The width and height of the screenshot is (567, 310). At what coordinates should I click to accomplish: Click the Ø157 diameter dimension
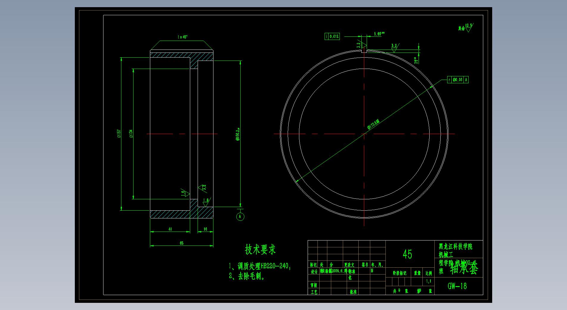point(119,133)
